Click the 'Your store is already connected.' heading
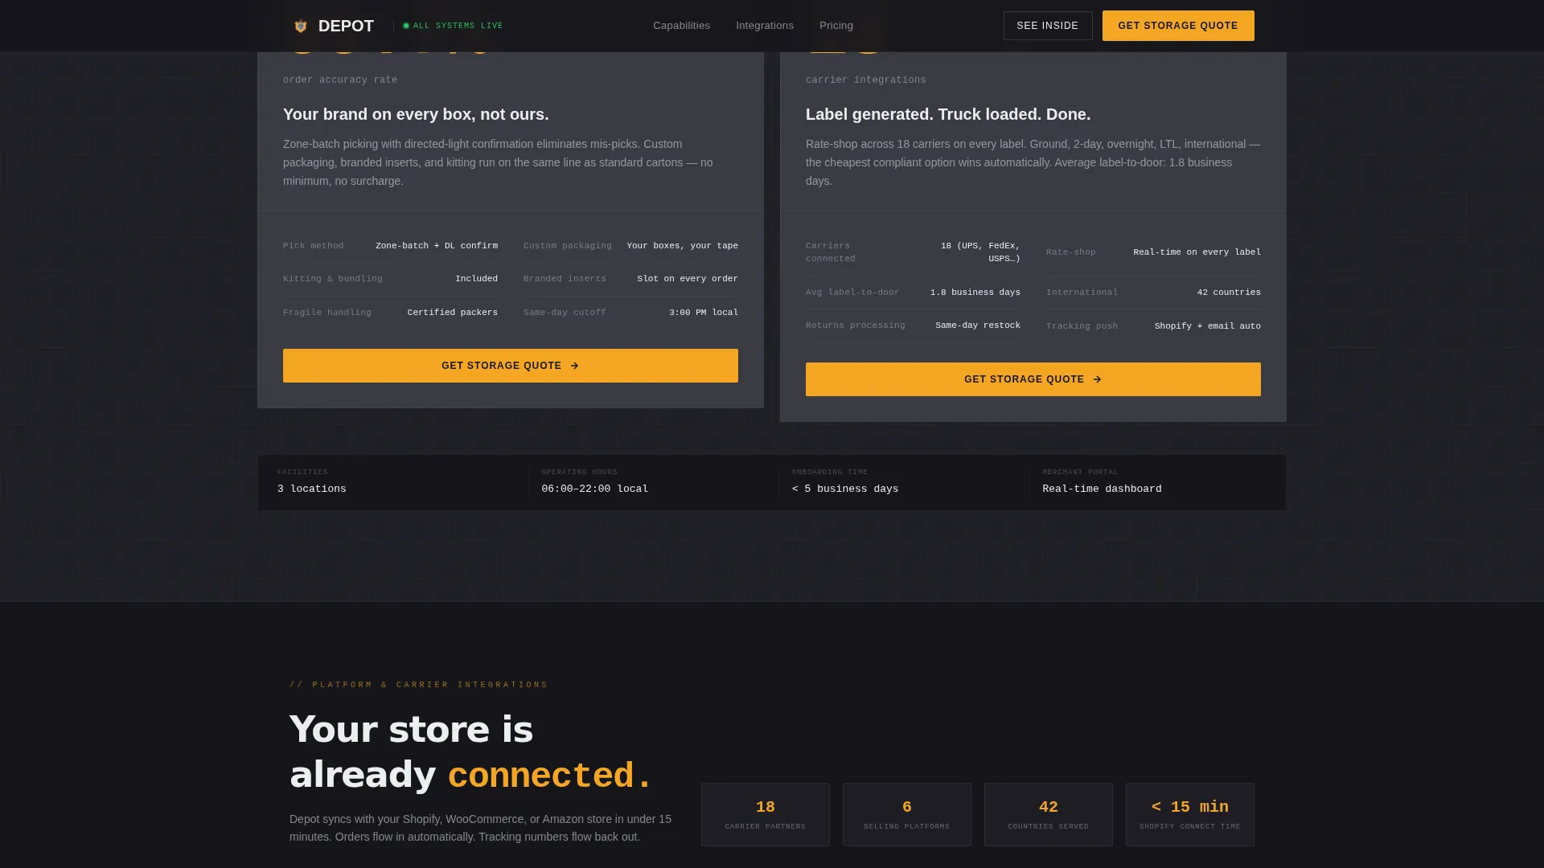Image resolution: width=1544 pixels, height=868 pixels. click(470, 752)
